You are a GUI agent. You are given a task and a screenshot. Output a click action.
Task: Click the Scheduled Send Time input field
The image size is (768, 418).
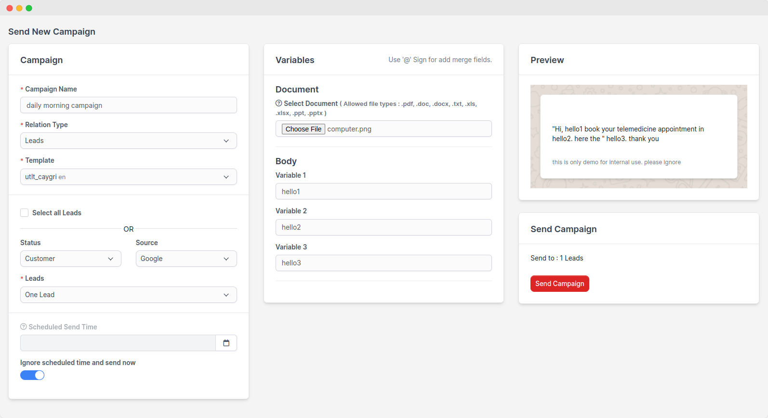[x=118, y=343]
